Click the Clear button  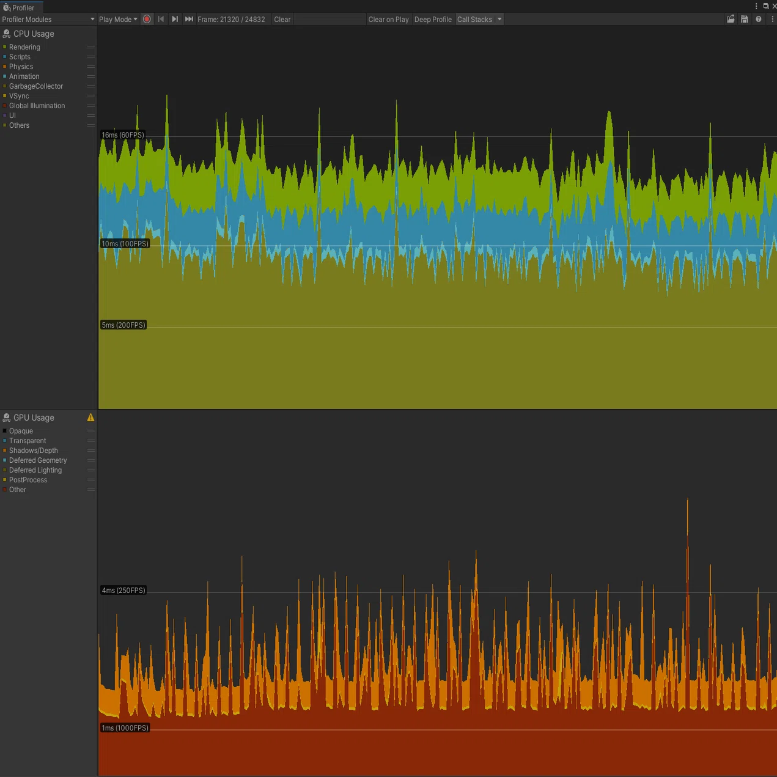[x=282, y=19]
